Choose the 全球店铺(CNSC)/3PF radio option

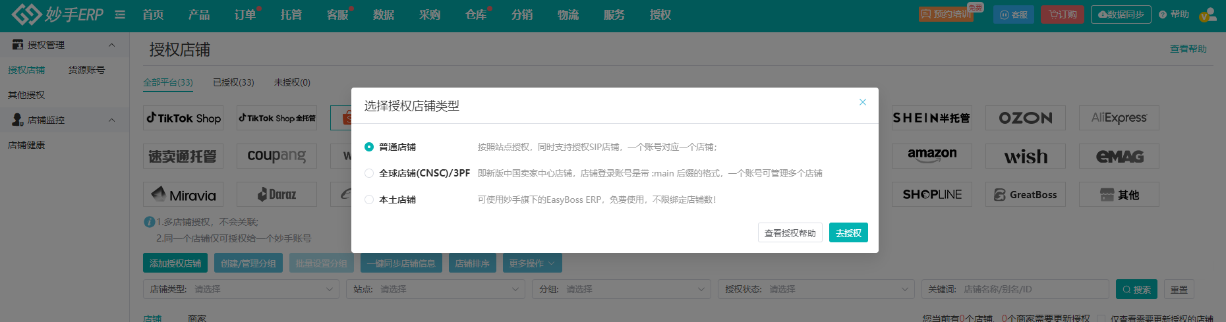point(369,173)
